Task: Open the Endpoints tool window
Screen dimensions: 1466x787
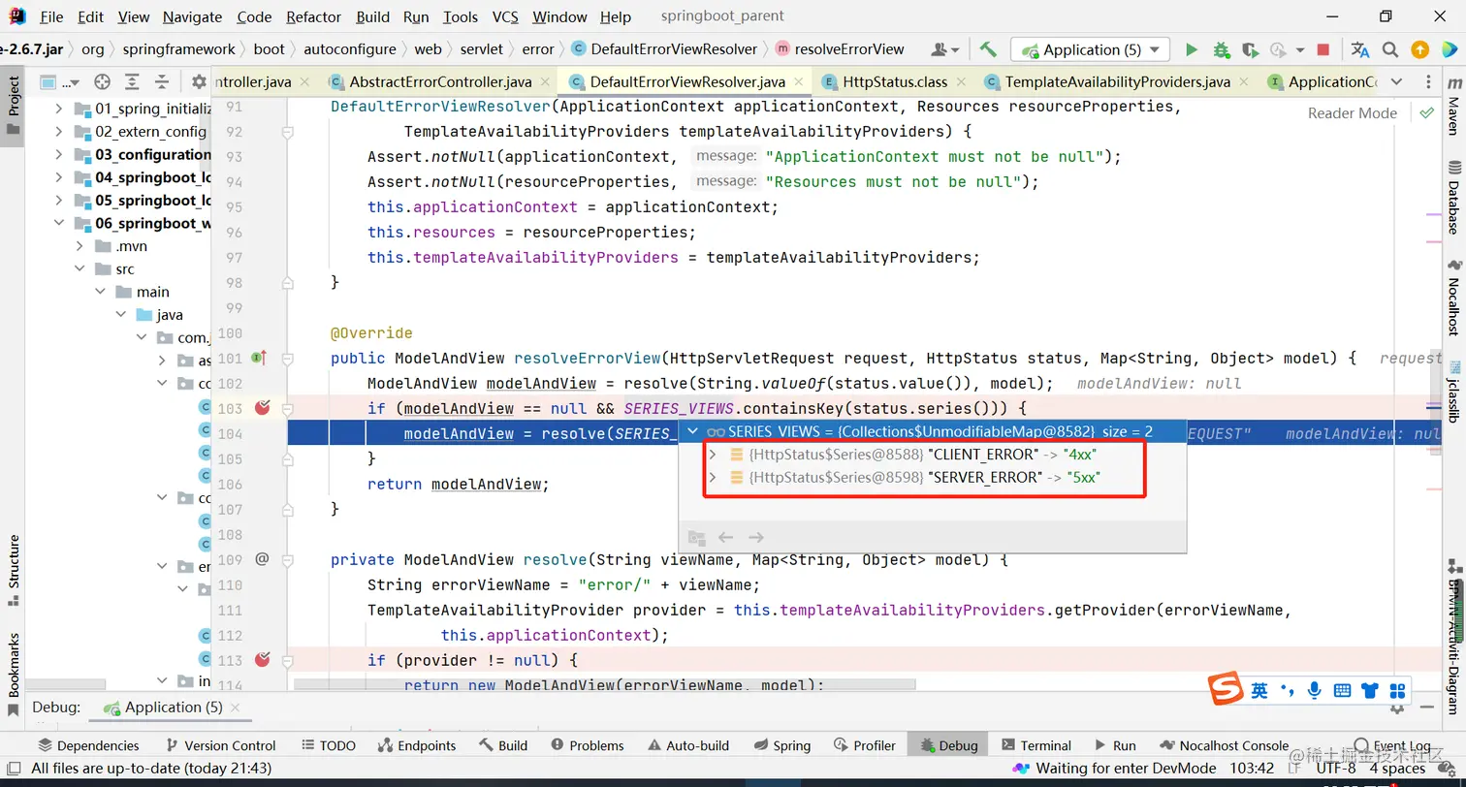Action: click(x=416, y=745)
